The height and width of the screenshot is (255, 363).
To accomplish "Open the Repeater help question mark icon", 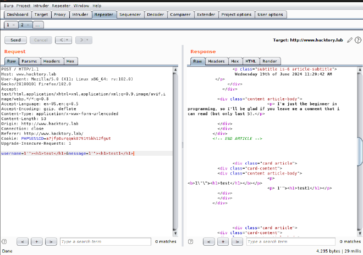I will pyautogui.click(x=358, y=40).
